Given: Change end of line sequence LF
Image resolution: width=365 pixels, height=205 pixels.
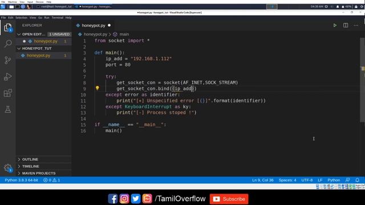Looking at the screenshot, I should [320, 180].
